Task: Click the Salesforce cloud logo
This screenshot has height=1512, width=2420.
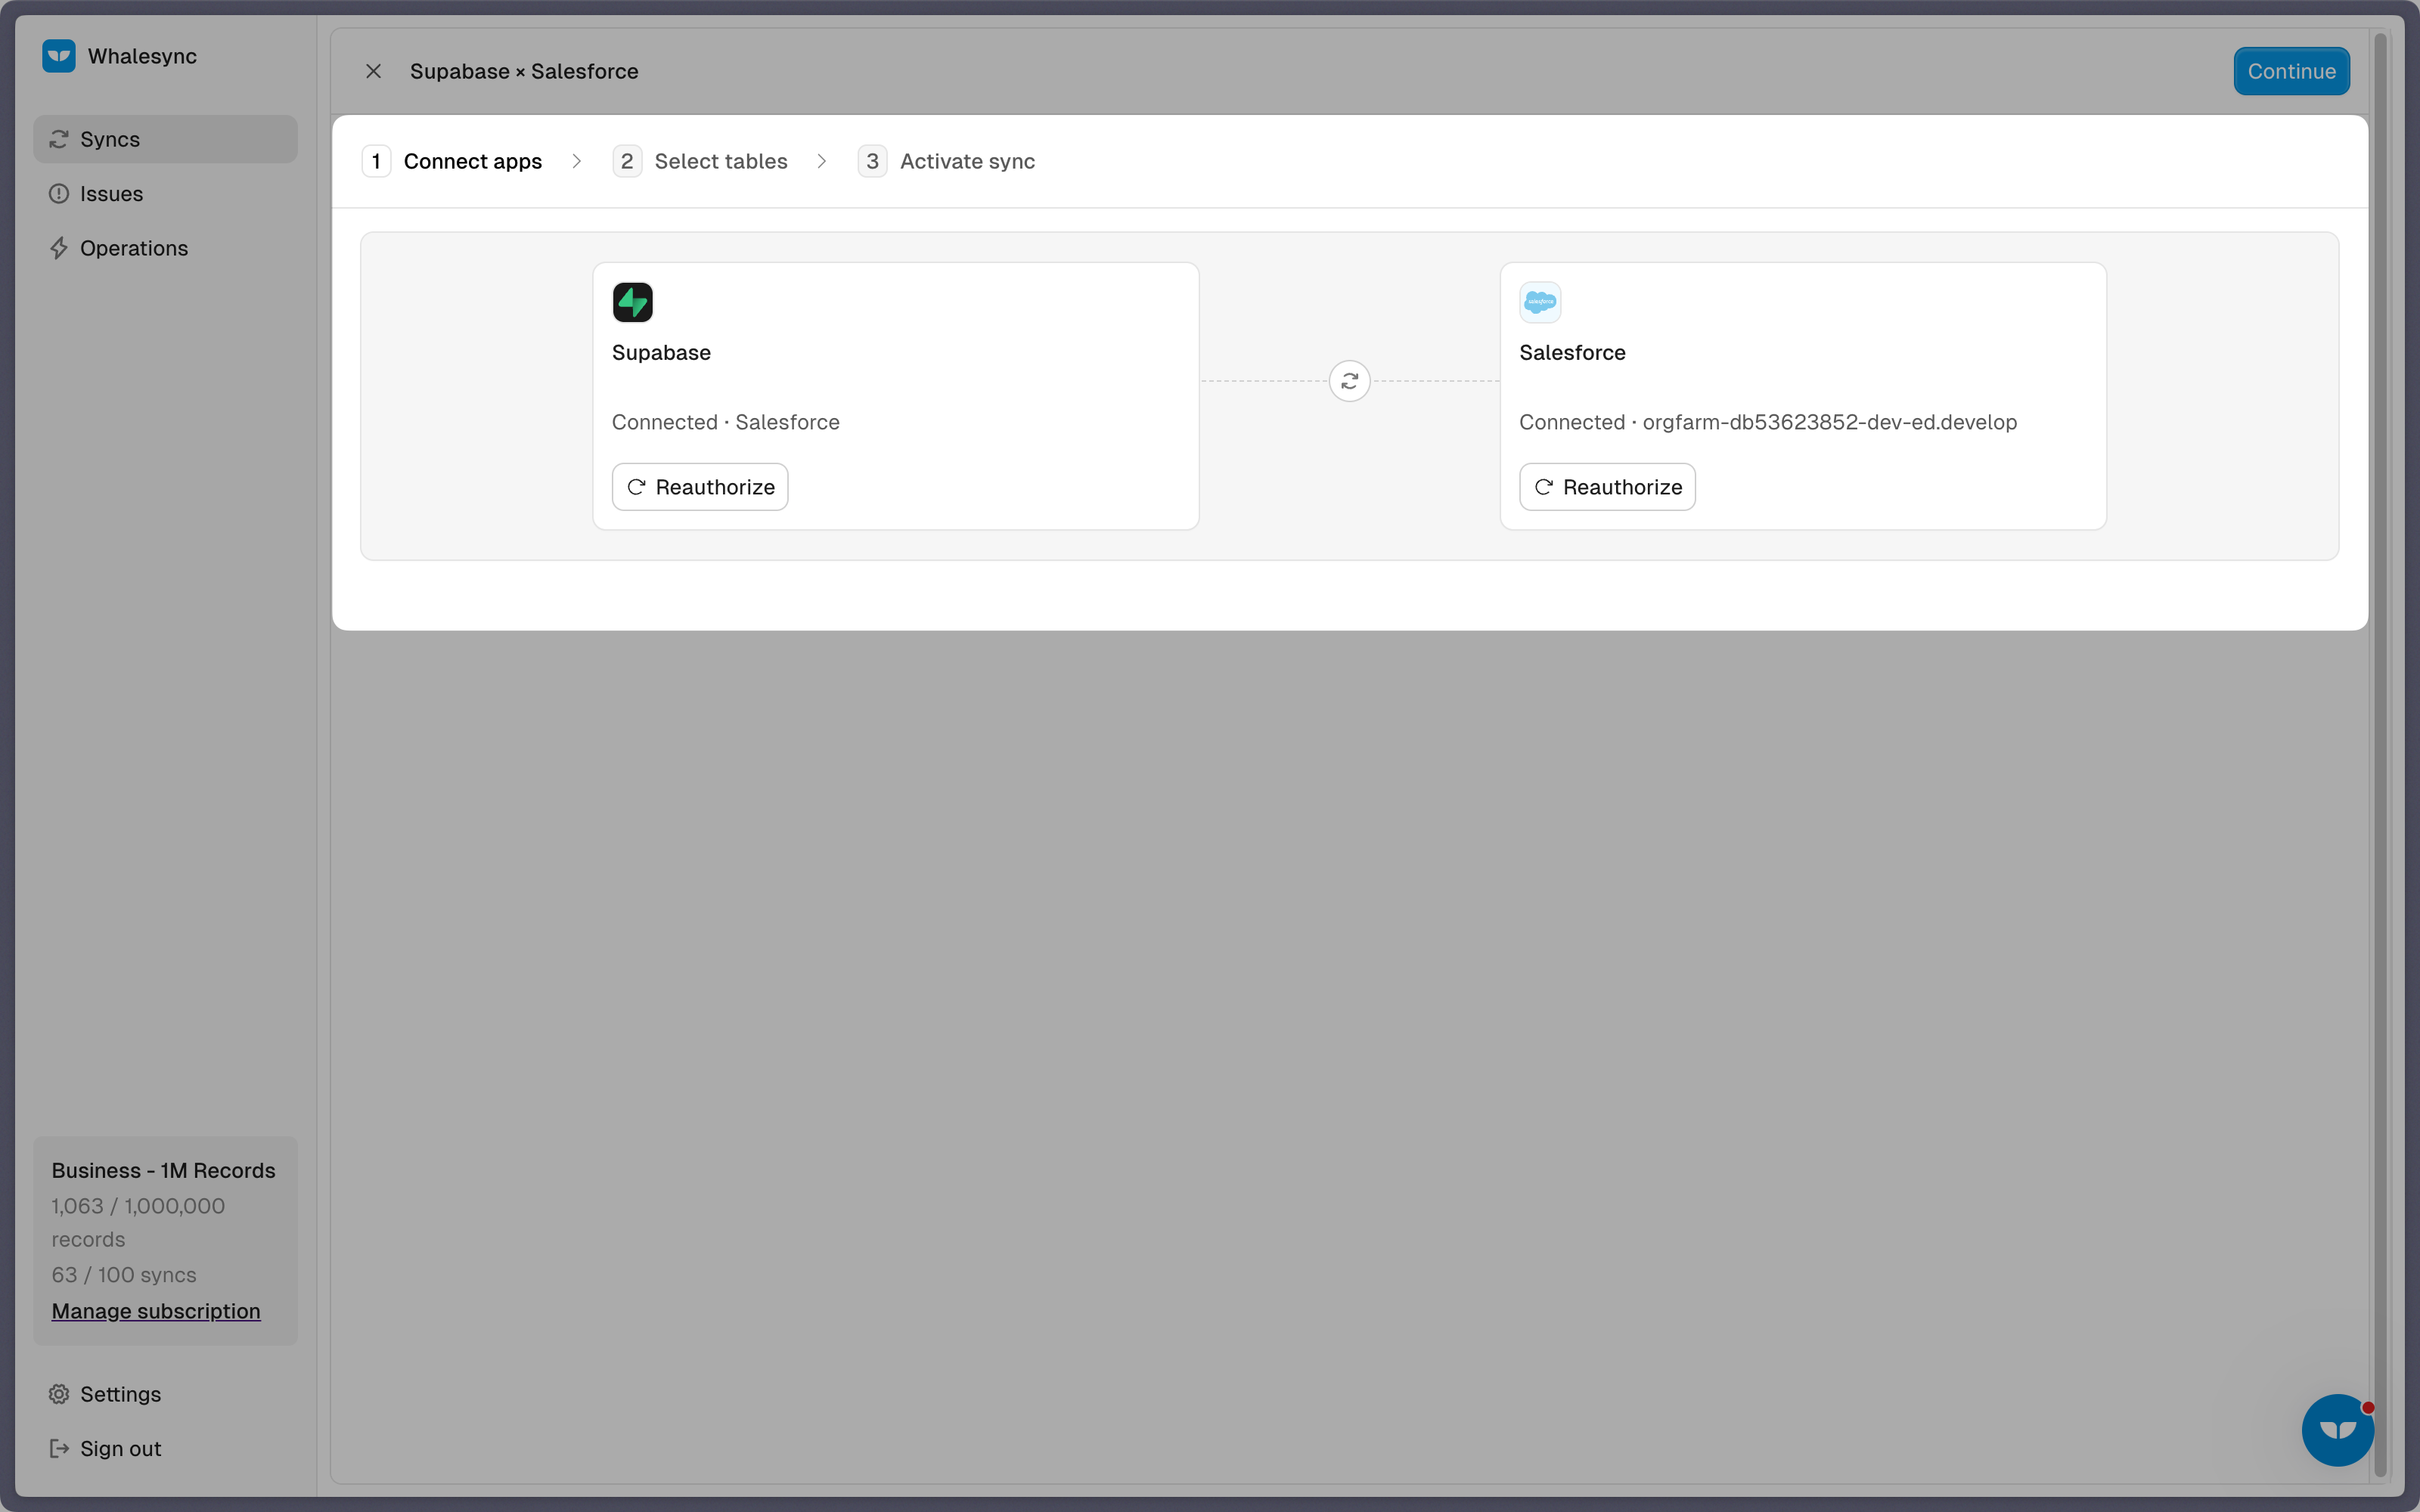Action: coord(1540,302)
